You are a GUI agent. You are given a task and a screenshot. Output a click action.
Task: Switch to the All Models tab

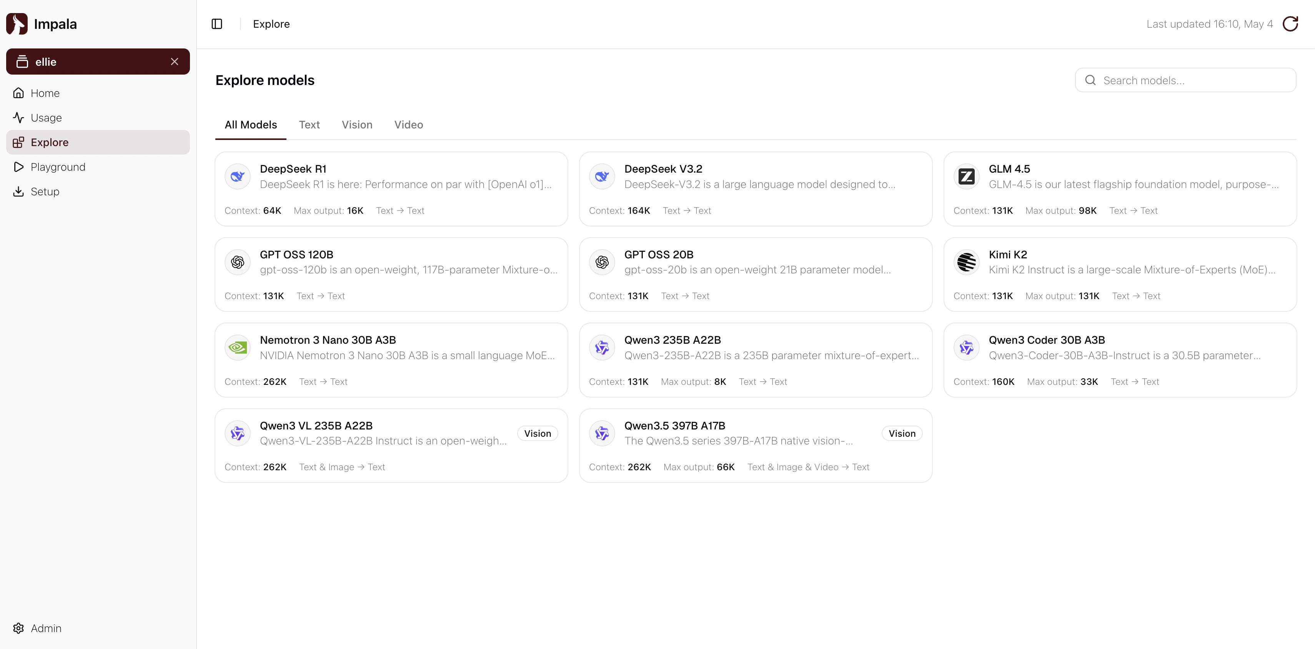click(x=251, y=125)
